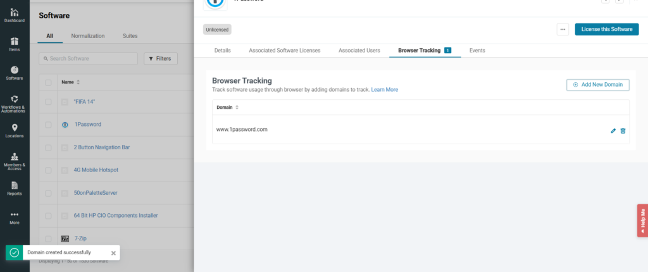Open Reports from the sidebar
Screen dimensions: 648x272
tap(15, 189)
